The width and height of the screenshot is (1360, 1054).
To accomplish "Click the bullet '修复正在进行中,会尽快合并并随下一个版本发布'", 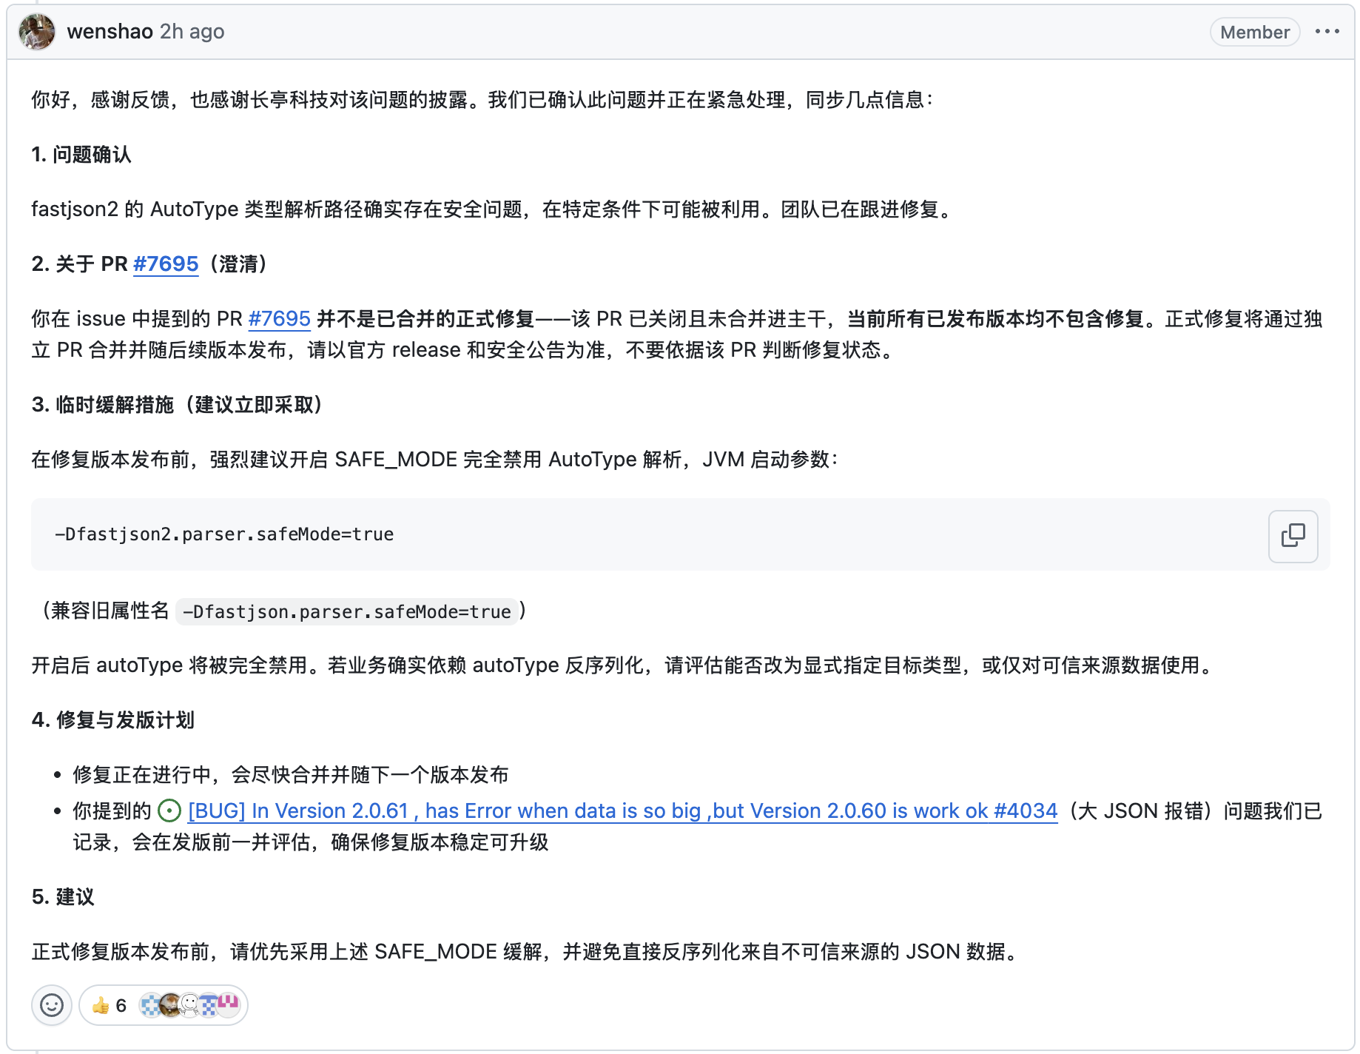I will [290, 775].
